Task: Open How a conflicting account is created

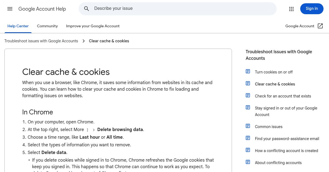Action: (287, 151)
